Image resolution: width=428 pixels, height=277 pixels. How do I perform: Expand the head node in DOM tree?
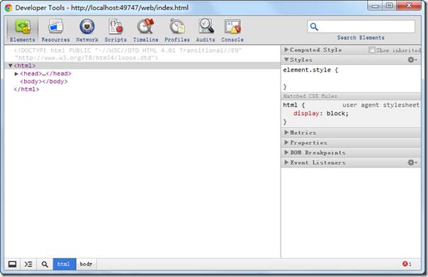pos(16,73)
